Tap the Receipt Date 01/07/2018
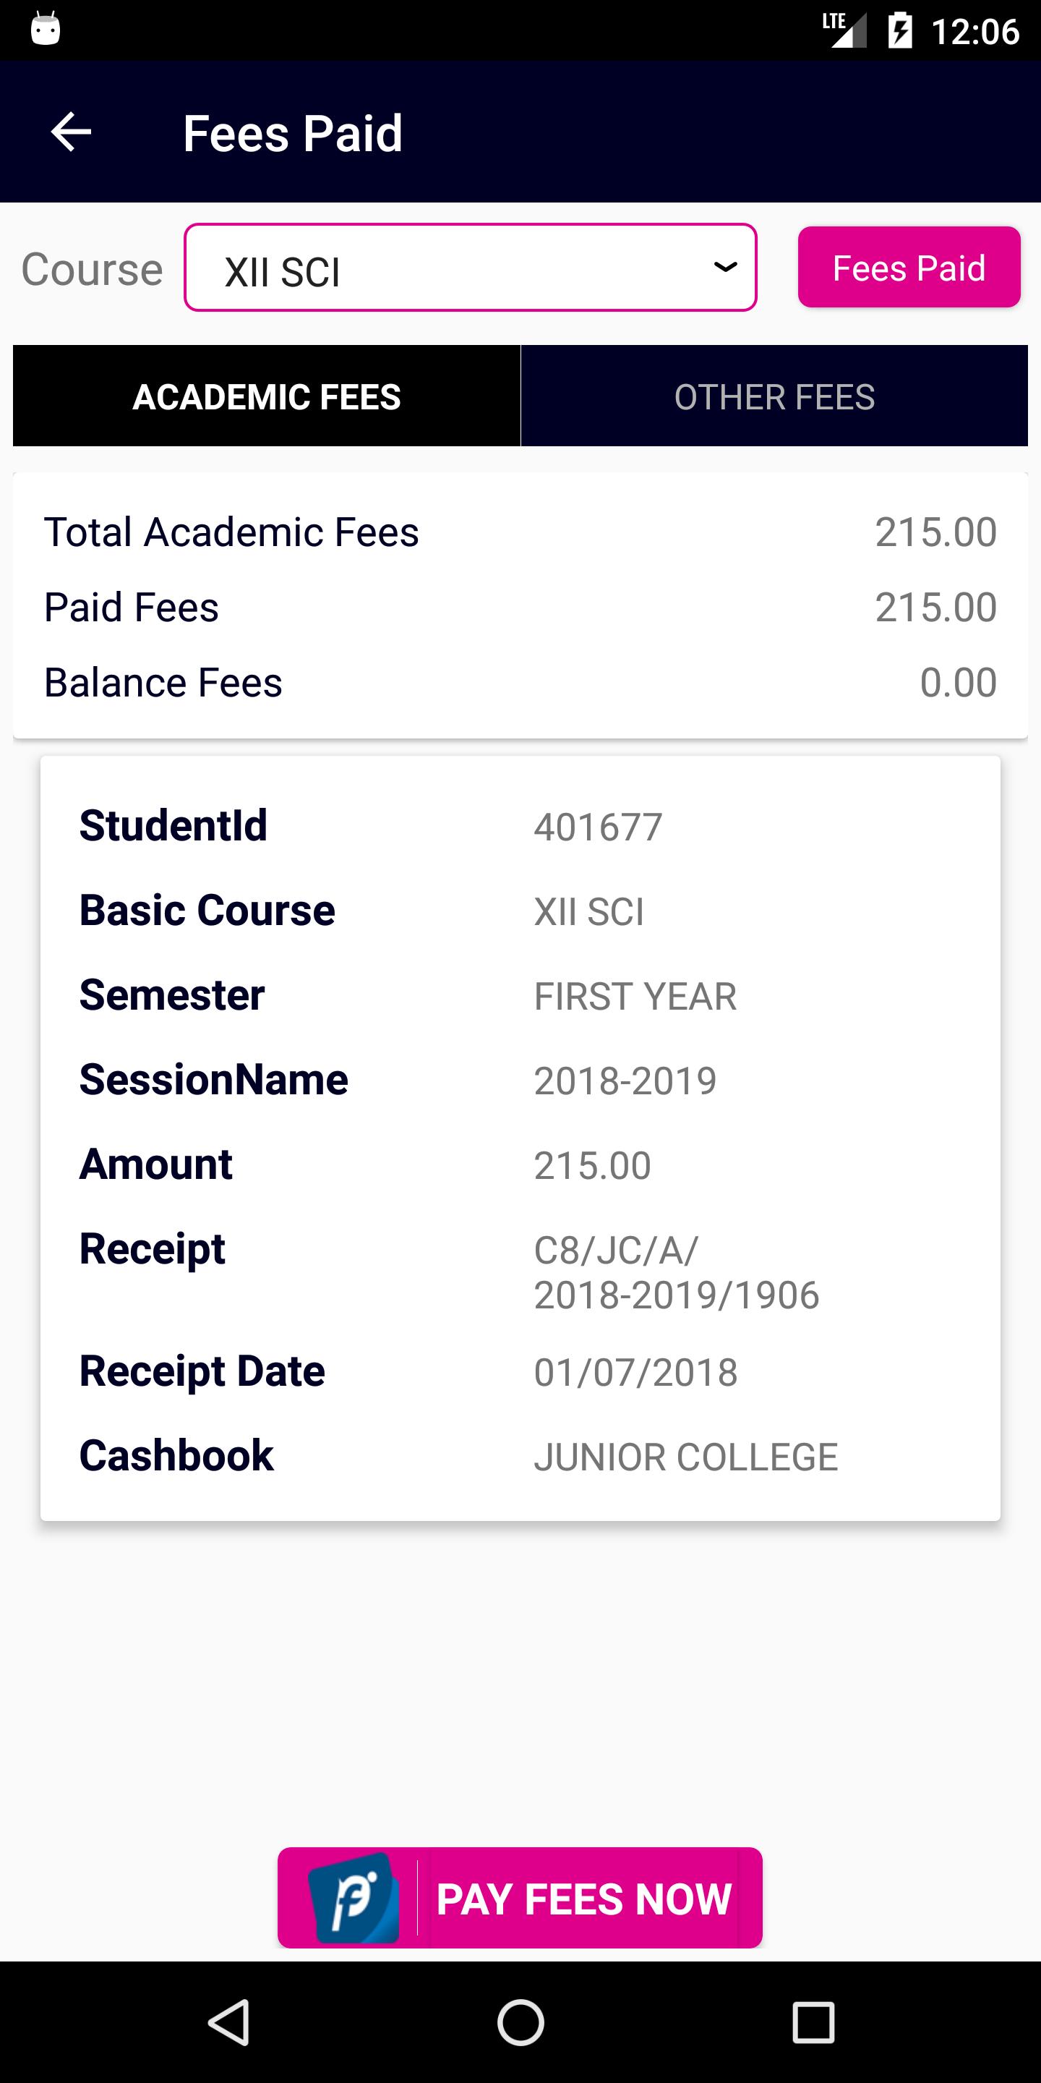This screenshot has height=2083, width=1041. (x=635, y=1372)
